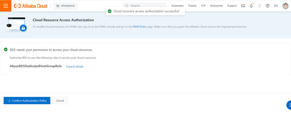
Task: Open the help question mark icon
Action: point(267,6)
